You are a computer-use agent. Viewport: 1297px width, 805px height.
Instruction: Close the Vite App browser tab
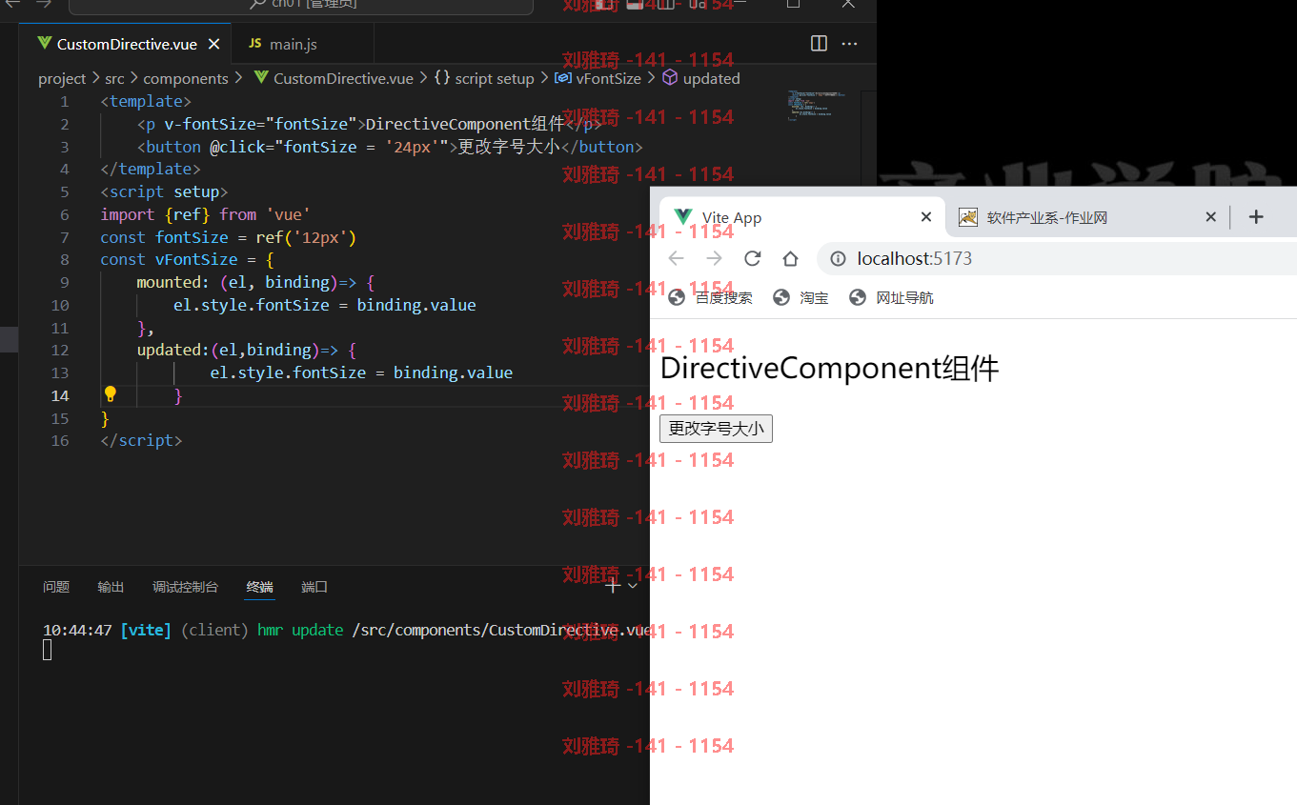(926, 217)
